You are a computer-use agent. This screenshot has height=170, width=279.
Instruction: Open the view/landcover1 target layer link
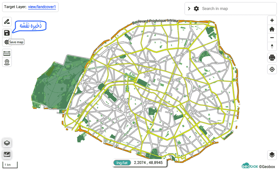(42, 7)
